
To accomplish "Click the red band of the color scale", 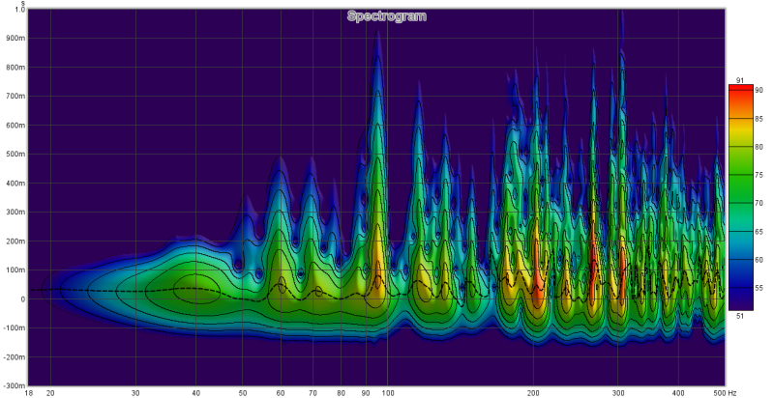I will 739,95.
